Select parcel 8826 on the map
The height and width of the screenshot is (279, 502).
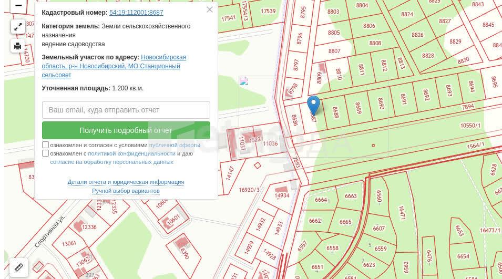pyautogui.click(x=417, y=35)
